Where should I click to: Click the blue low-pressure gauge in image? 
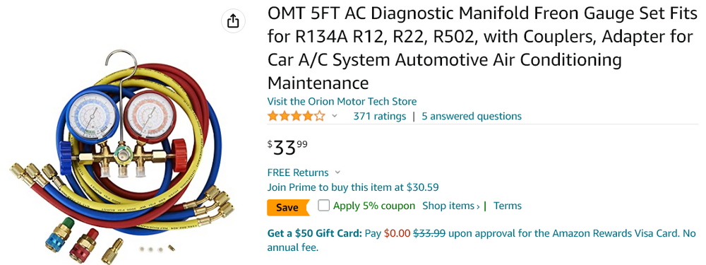pyautogui.click(x=92, y=117)
